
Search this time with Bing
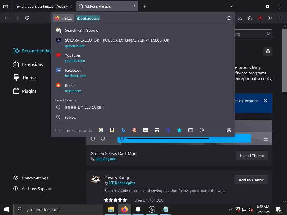click(x=123, y=130)
